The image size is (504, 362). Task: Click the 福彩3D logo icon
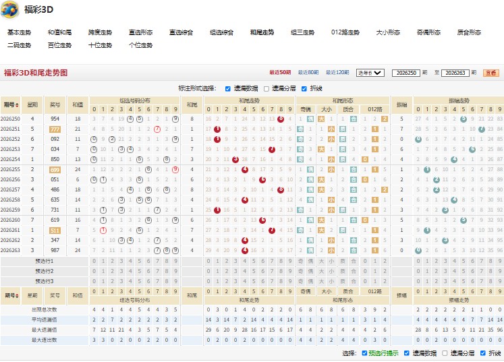point(9,10)
